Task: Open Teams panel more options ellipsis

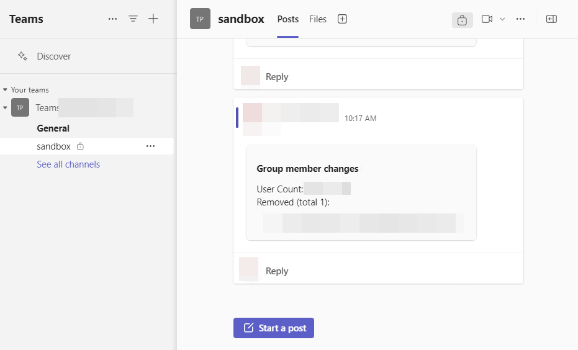Action: [112, 19]
